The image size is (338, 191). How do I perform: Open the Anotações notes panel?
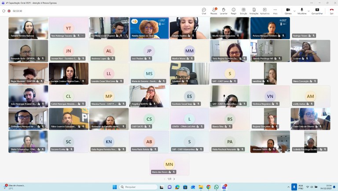coord(254,11)
